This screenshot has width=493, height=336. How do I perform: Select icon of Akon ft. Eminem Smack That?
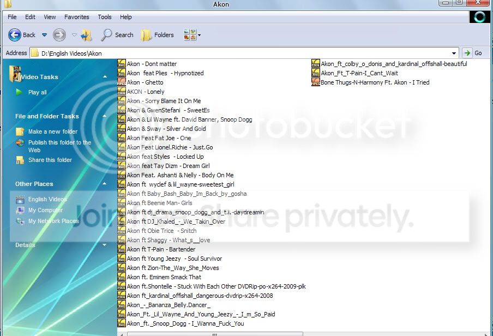[x=122, y=277]
